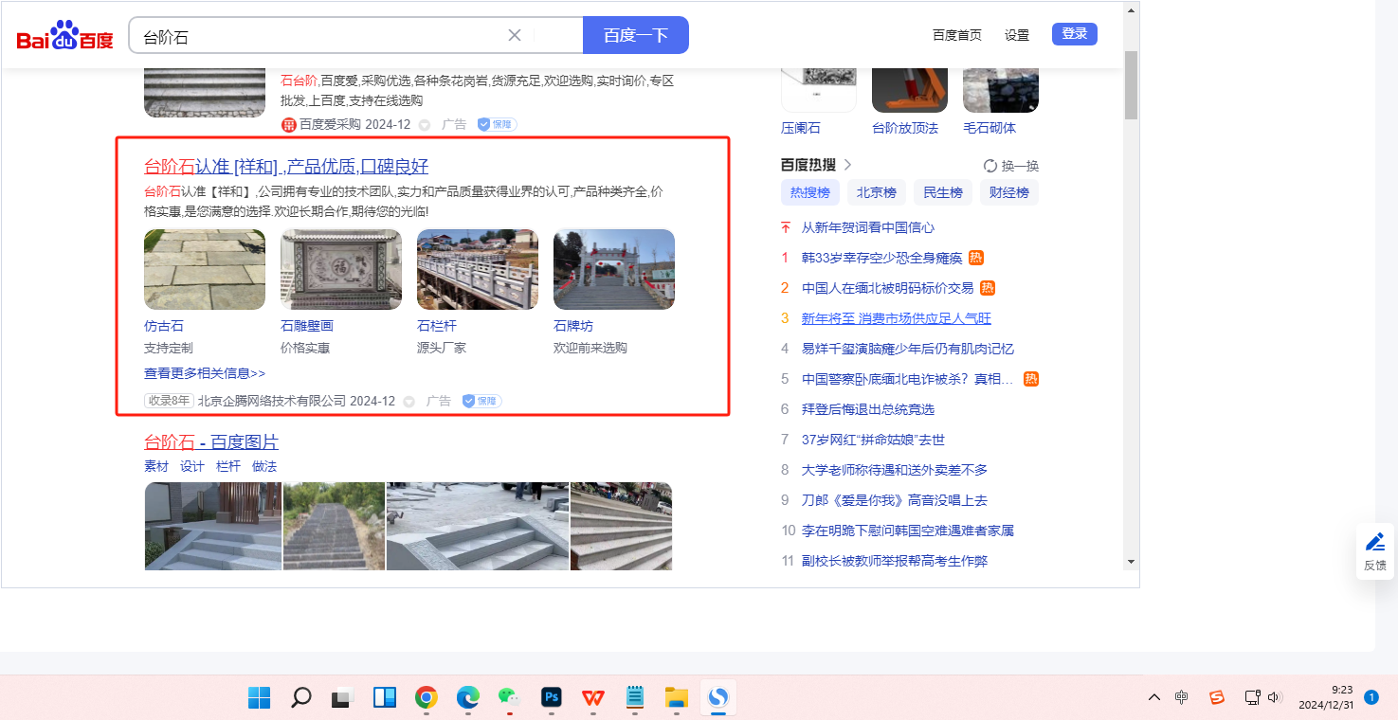Open the 百度首页 link

(x=957, y=35)
